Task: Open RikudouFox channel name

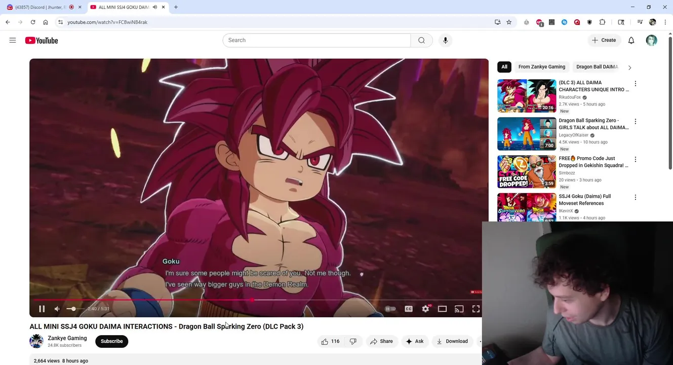Action: tap(570, 97)
